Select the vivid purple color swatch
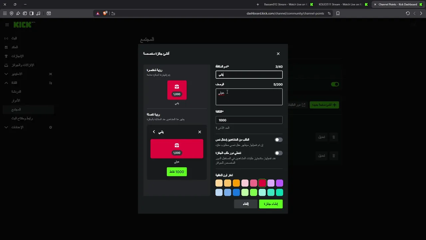Screen dimensions: 426x240 point(280,183)
